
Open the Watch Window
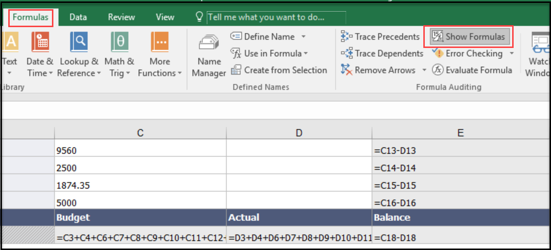pyautogui.click(x=537, y=54)
